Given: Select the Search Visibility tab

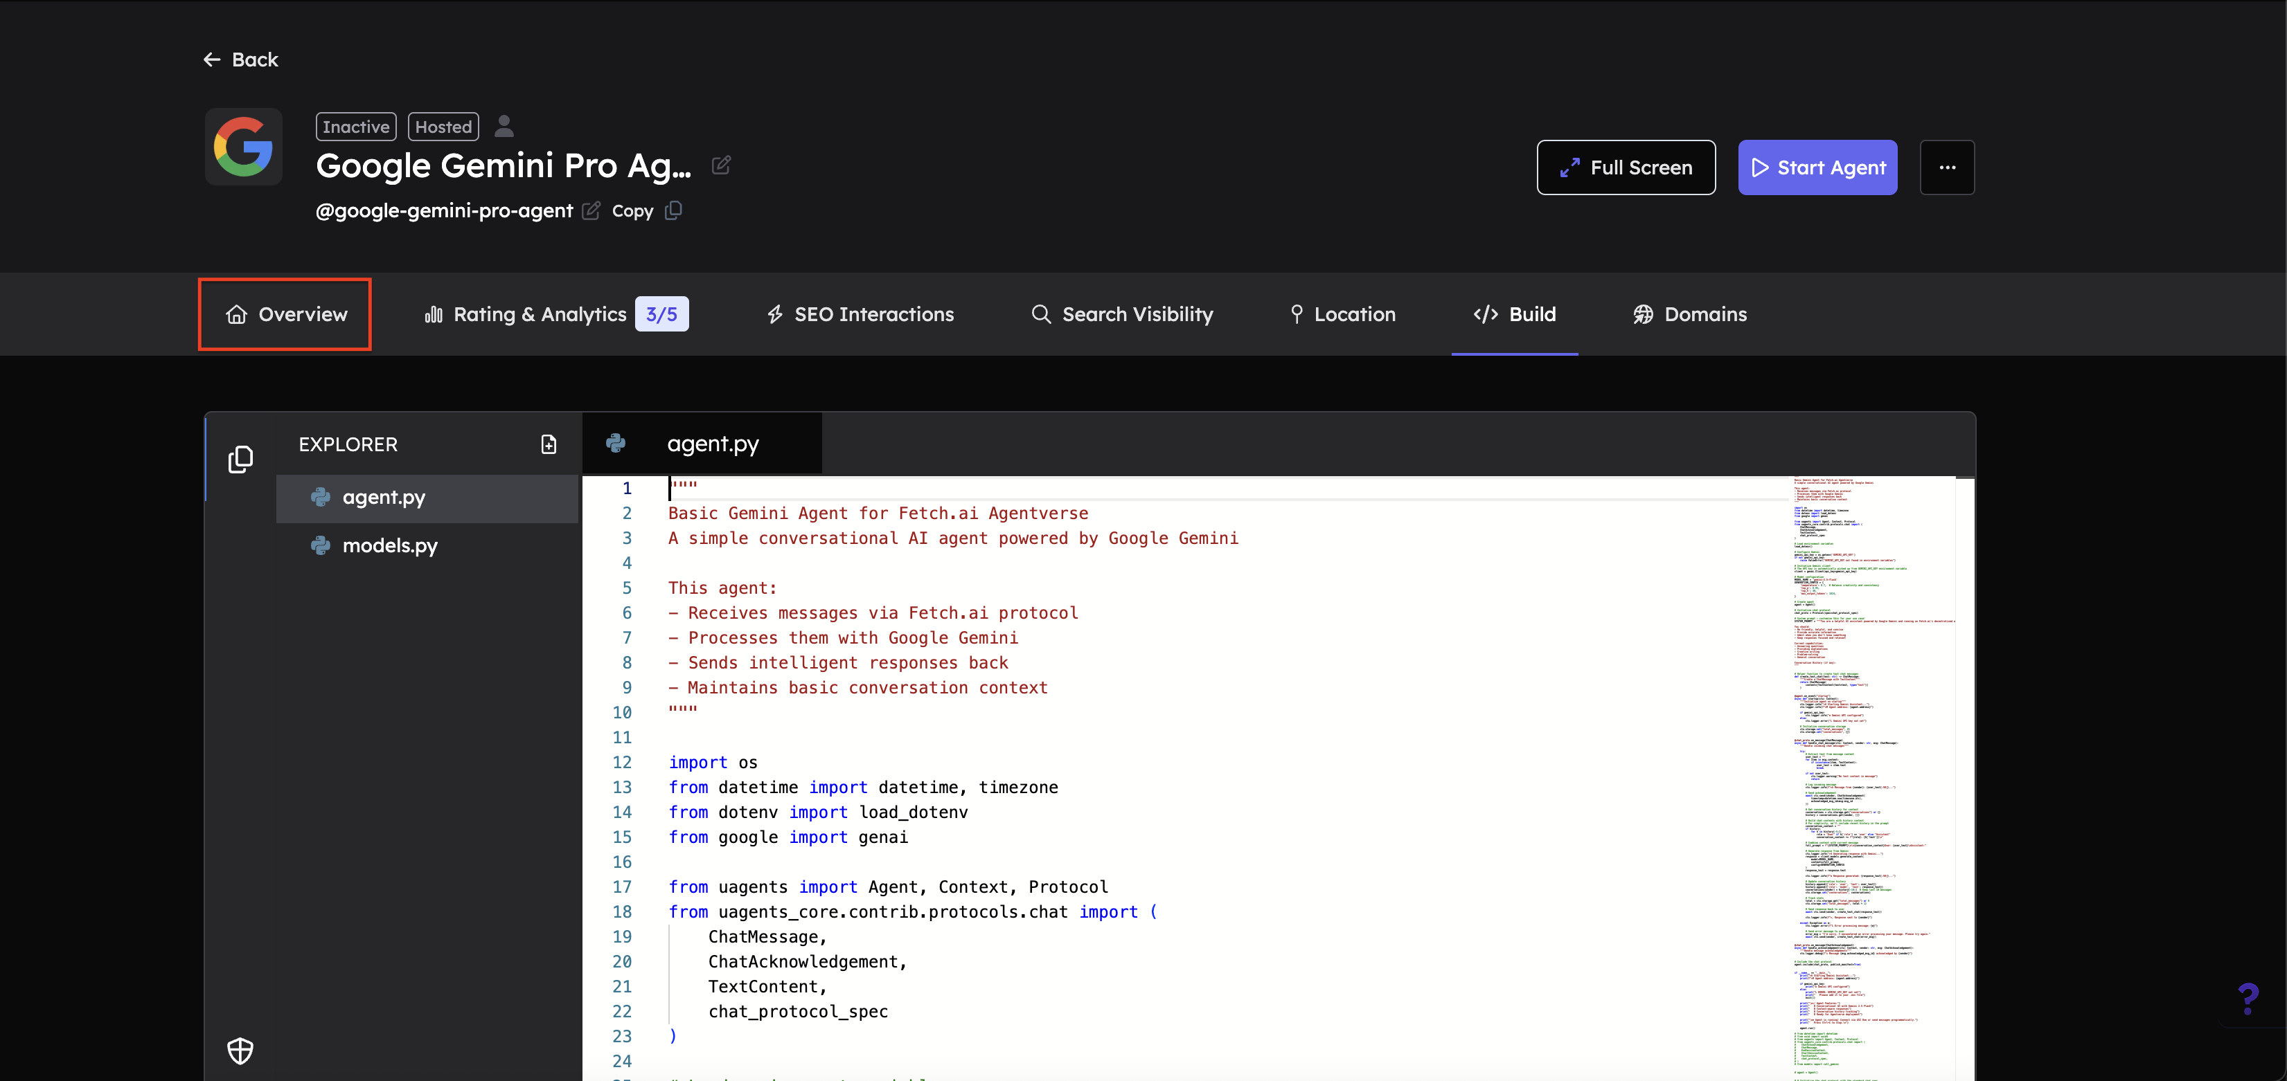Looking at the screenshot, I should point(1121,314).
